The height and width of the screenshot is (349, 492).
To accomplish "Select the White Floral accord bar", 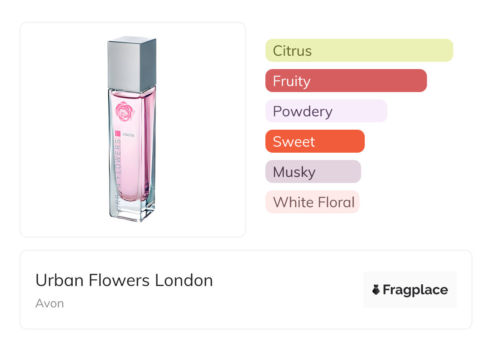I will [312, 202].
